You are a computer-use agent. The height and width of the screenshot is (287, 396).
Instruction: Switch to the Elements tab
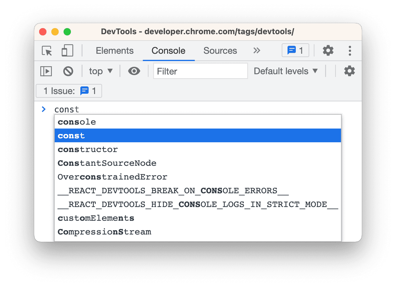115,51
